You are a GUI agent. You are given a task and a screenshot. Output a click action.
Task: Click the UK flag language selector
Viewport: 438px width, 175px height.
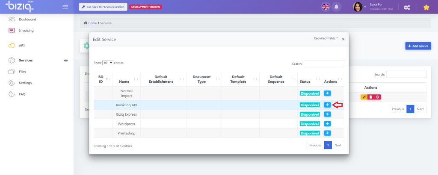point(326,7)
